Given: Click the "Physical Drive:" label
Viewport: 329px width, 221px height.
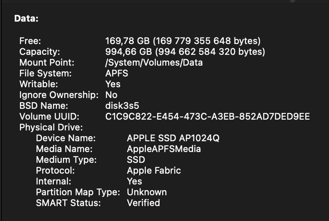Looking at the screenshot, I should click(x=51, y=127).
